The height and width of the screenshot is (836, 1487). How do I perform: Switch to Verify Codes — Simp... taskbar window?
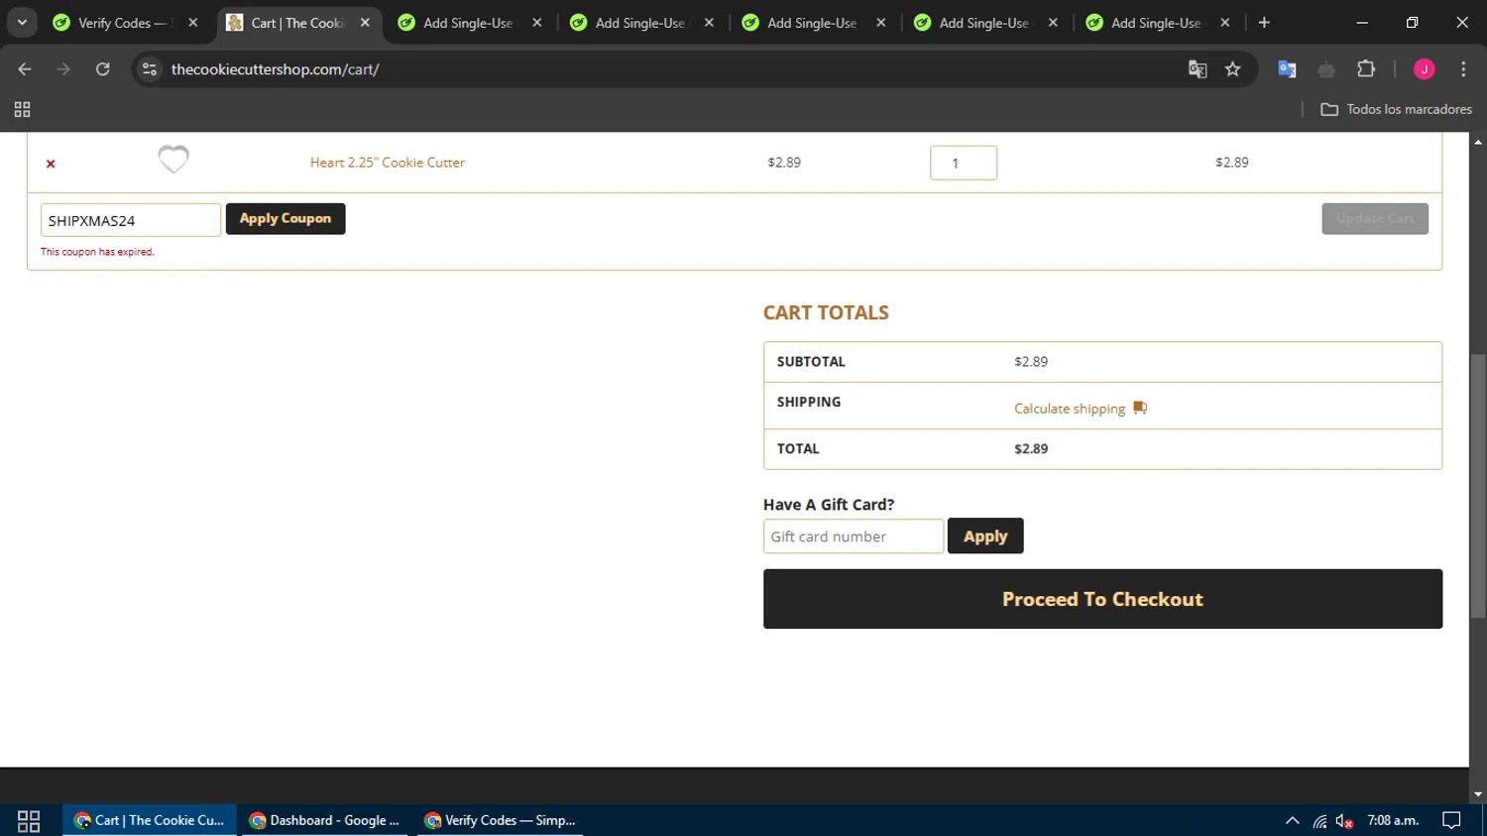pos(500,821)
